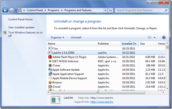Screen dimensions: 172x109
Task: Click the Forward navigation arrow button
Action: [x=11, y=10]
